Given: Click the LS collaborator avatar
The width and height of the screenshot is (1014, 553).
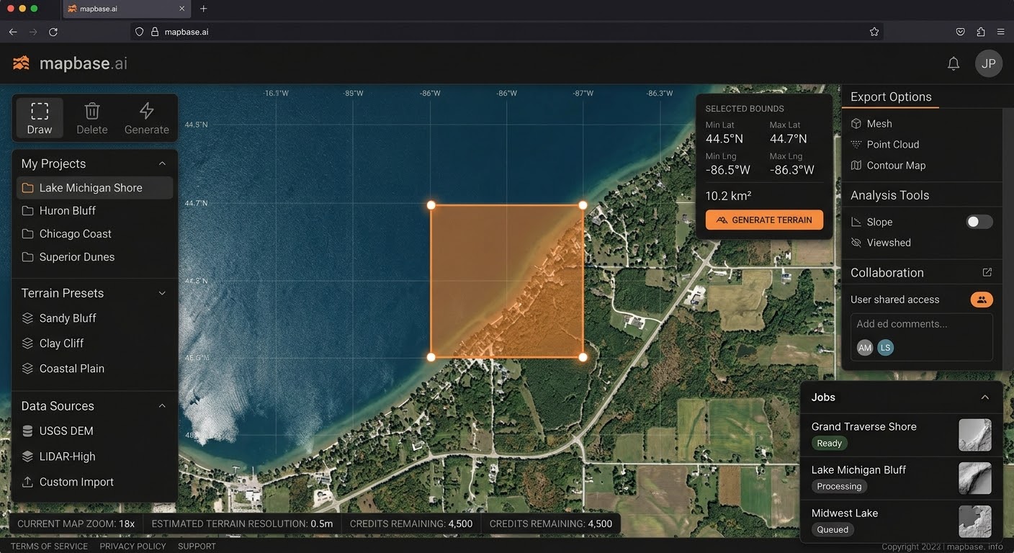Looking at the screenshot, I should [x=886, y=348].
